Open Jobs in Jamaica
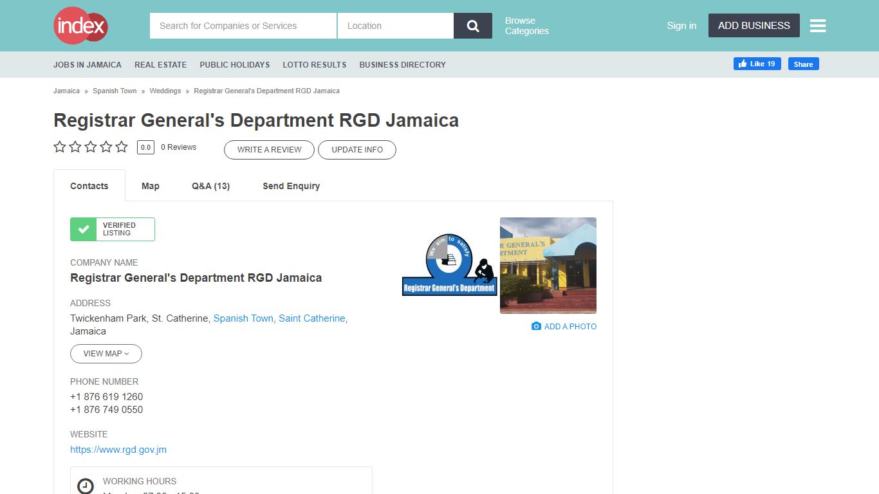This screenshot has width=879, height=494. click(88, 64)
